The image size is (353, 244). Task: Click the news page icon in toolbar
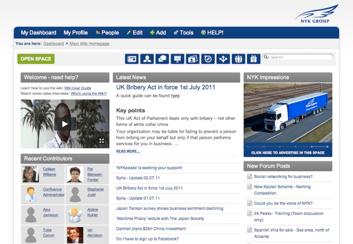tap(132, 59)
